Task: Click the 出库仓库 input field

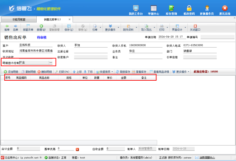Action: pos(91,51)
